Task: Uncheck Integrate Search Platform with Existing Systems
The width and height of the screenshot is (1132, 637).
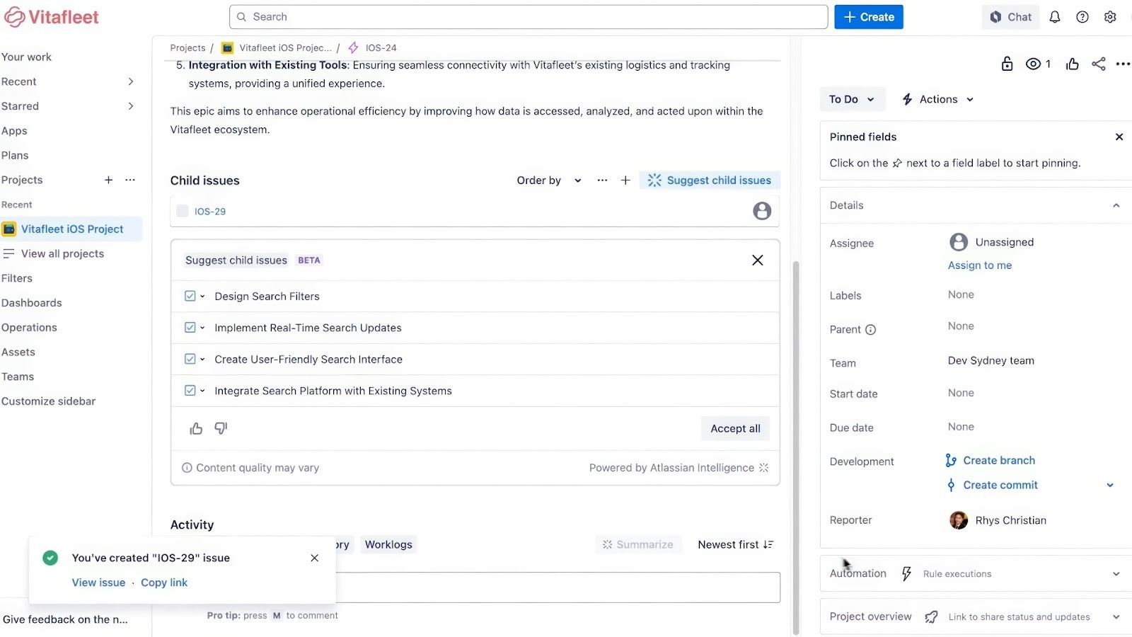Action: pyautogui.click(x=191, y=390)
